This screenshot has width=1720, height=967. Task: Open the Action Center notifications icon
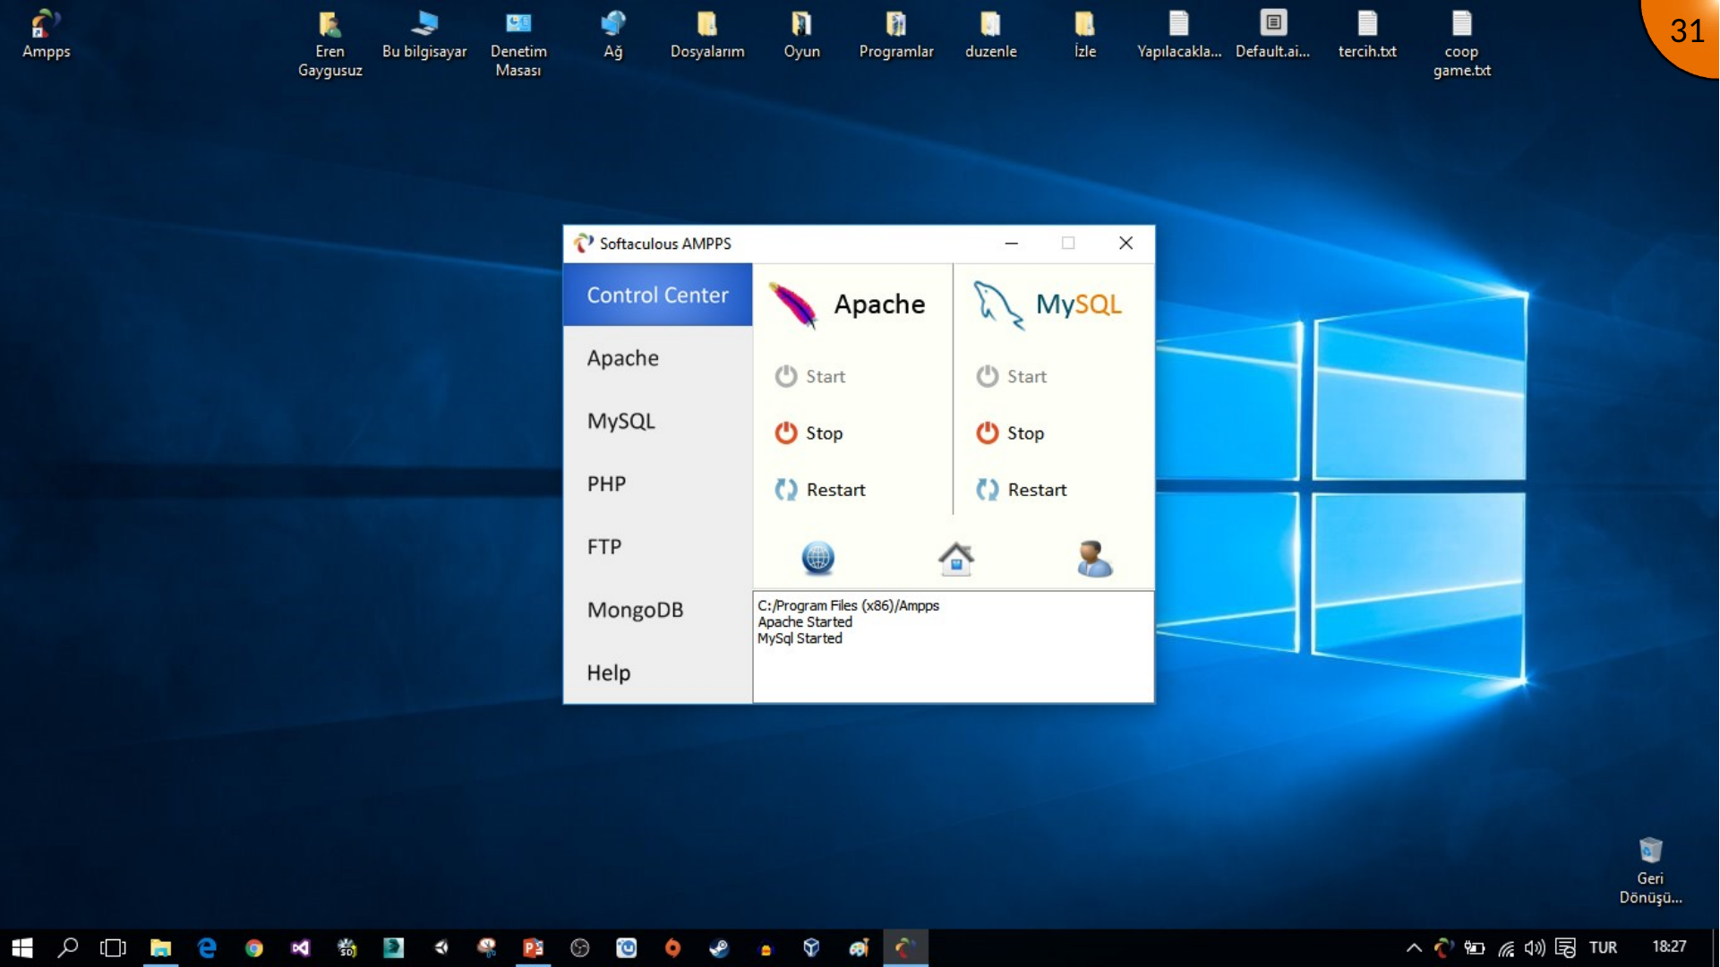[1565, 947]
